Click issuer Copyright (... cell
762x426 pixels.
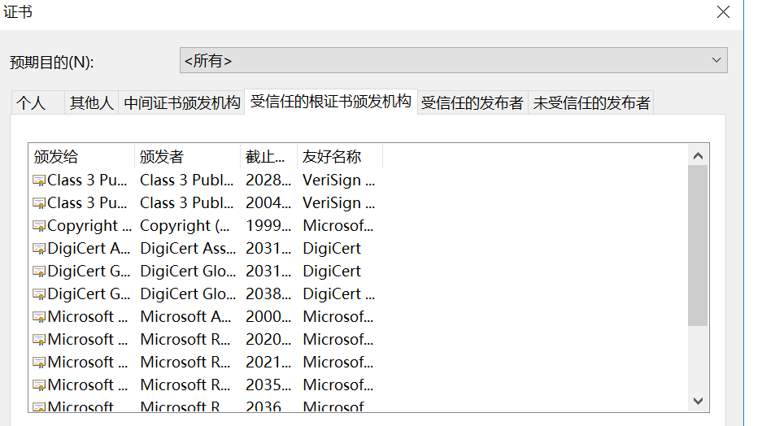tap(185, 226)
